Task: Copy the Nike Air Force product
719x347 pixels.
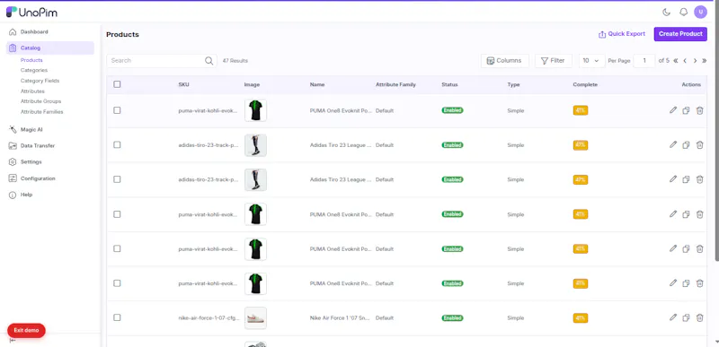Action: pos(686,317)
